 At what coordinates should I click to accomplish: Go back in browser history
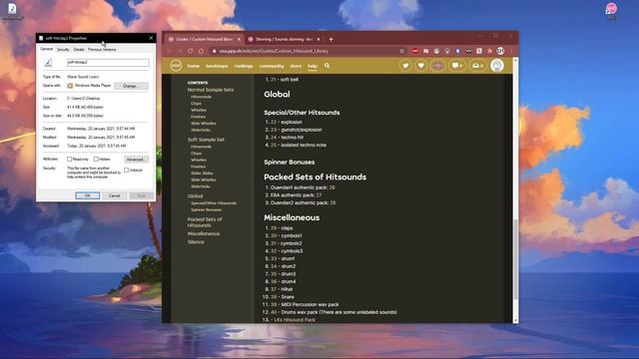point(170,51)
